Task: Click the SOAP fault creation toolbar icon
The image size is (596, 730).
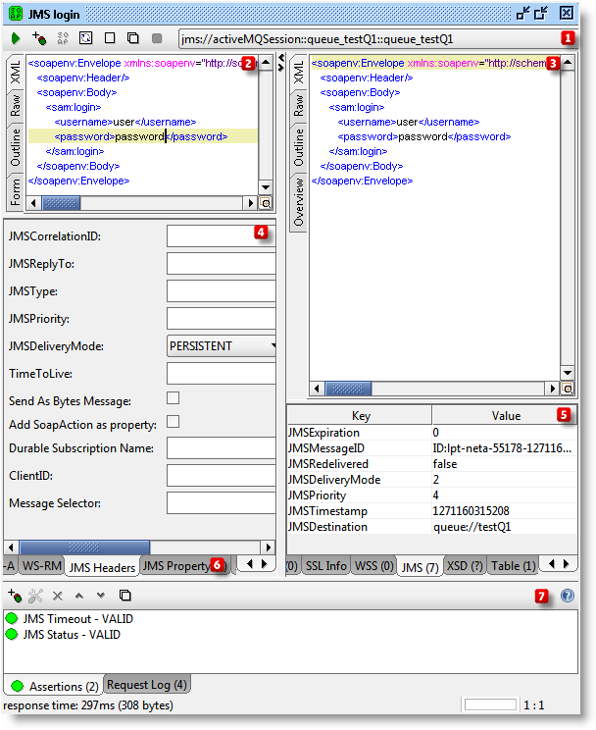Action: pos(63,38)
